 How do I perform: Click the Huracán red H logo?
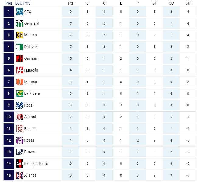pos(20,70)
